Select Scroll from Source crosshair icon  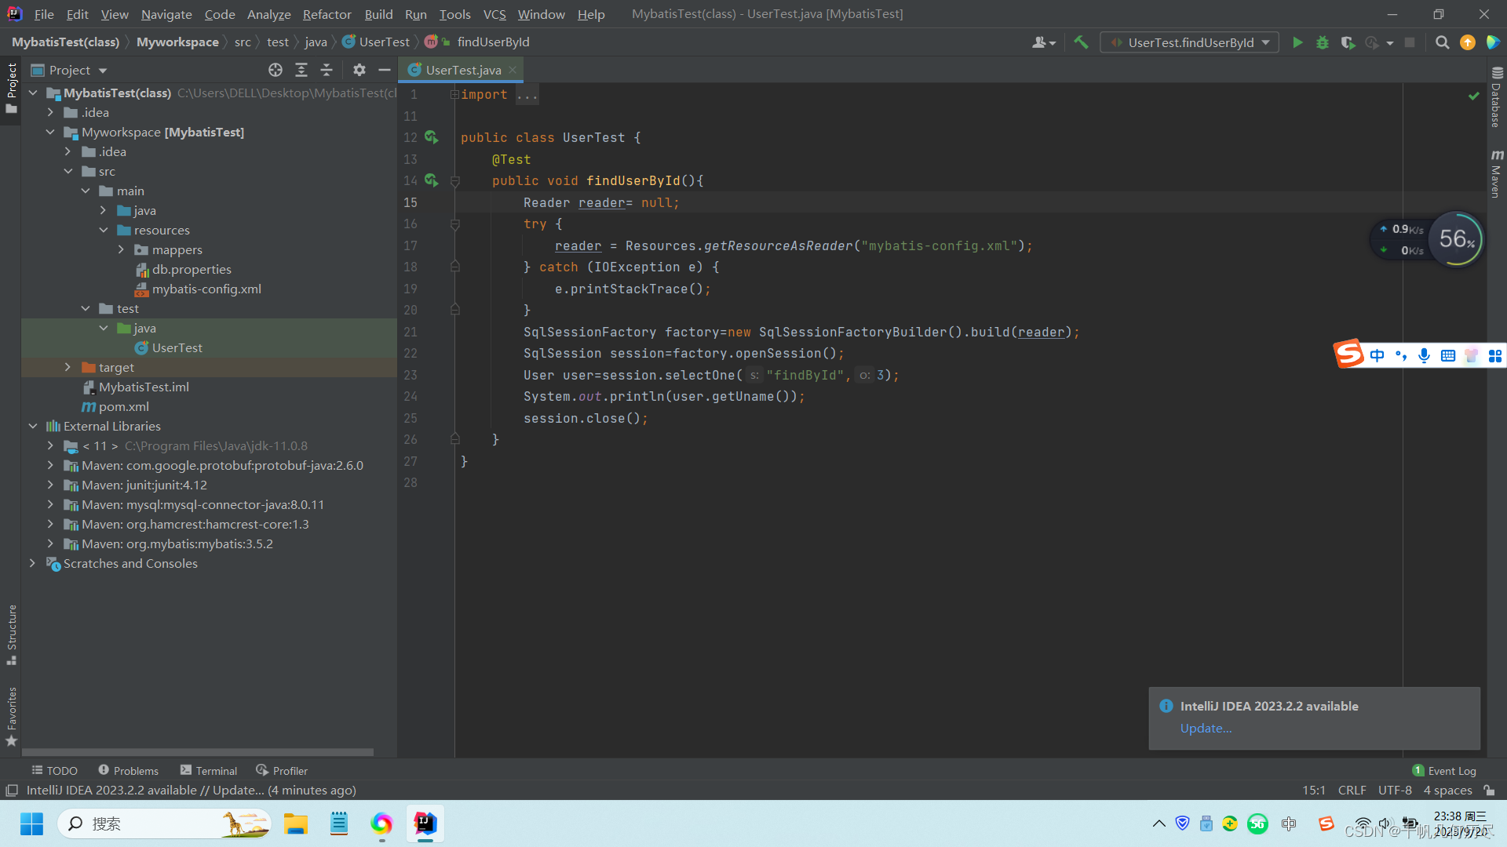(275, 70)
